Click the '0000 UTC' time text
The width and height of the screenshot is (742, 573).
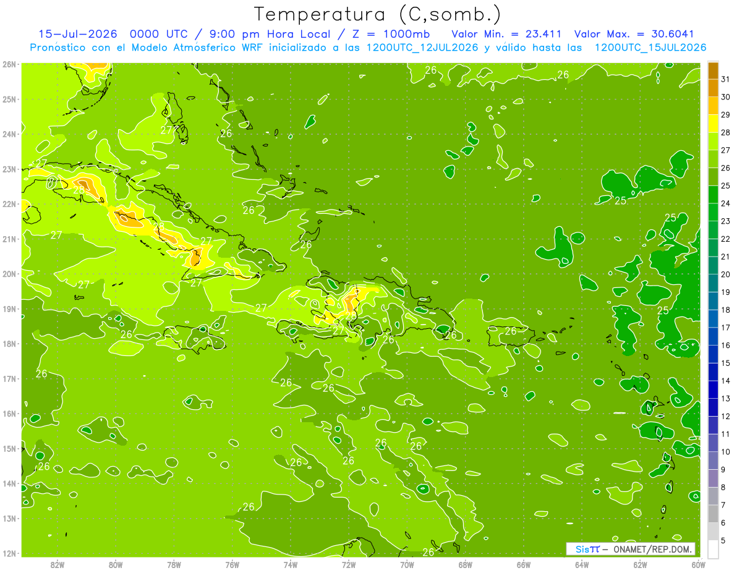click(x=158, y=33)
